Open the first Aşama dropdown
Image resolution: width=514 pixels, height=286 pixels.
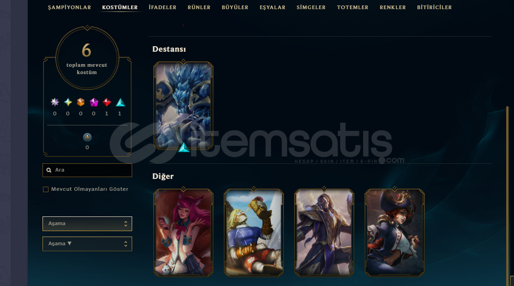[87, 224]
